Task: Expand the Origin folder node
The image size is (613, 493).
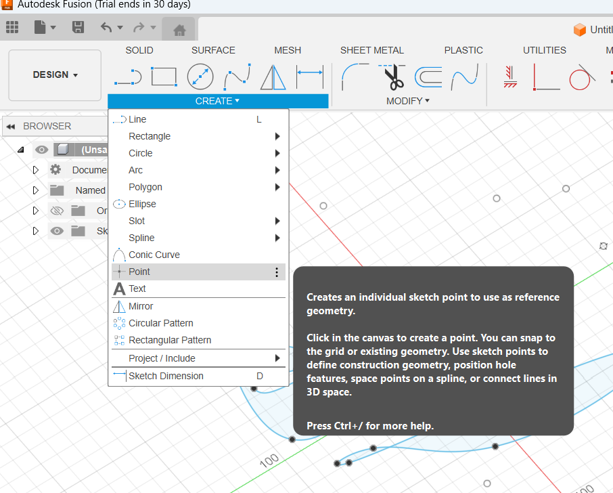Action: [x=36, y=211]
